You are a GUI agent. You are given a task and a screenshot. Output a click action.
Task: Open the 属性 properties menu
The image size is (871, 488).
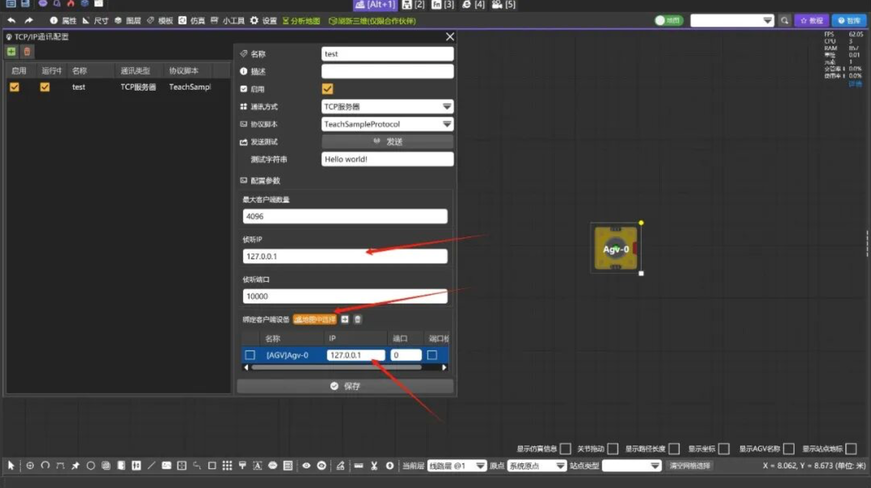[x=63, y=21]
